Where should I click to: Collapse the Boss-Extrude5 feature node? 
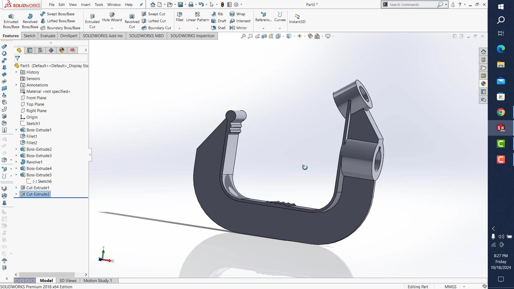[x=16, y=175]
